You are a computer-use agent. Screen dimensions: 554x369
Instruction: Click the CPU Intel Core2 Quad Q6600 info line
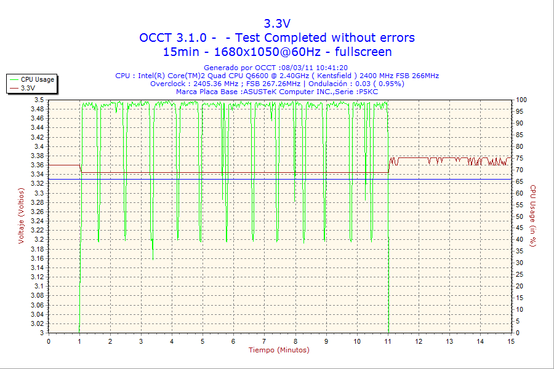click(x=277, y=76)
